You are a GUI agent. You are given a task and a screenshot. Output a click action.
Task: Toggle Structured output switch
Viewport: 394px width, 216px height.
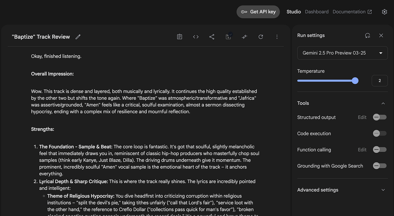(x=380, y=117)
